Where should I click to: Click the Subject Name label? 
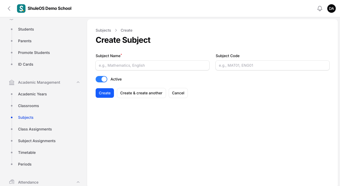point(108,56)
